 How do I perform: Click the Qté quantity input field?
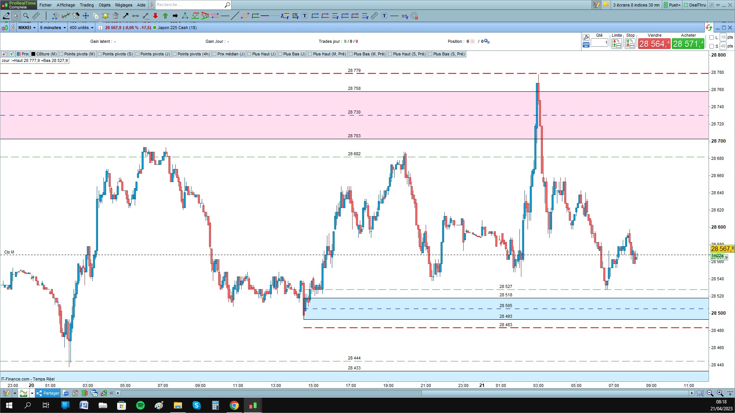(599, 42)
